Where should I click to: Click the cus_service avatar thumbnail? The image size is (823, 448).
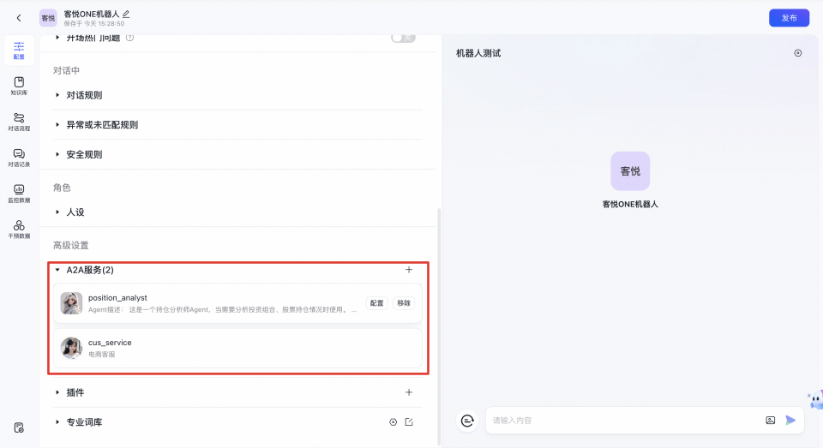71,348
